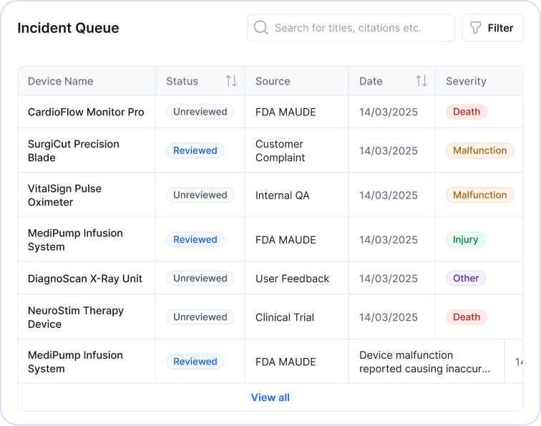This screenshot has height=426, width=541.
Task: Select the NeuroStim Therapy Device name
Action: coord(76,317)
